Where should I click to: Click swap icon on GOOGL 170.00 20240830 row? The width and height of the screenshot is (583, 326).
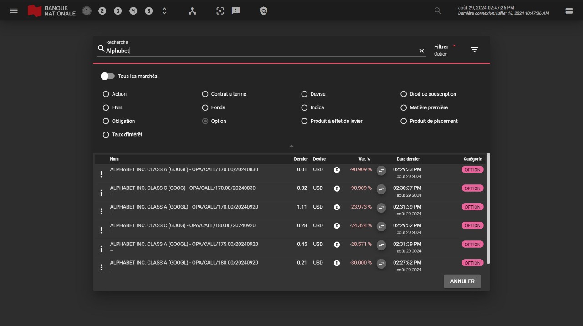[381, 170]
